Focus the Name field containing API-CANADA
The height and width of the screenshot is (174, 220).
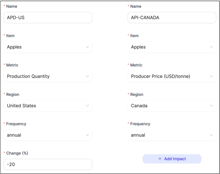171,17
